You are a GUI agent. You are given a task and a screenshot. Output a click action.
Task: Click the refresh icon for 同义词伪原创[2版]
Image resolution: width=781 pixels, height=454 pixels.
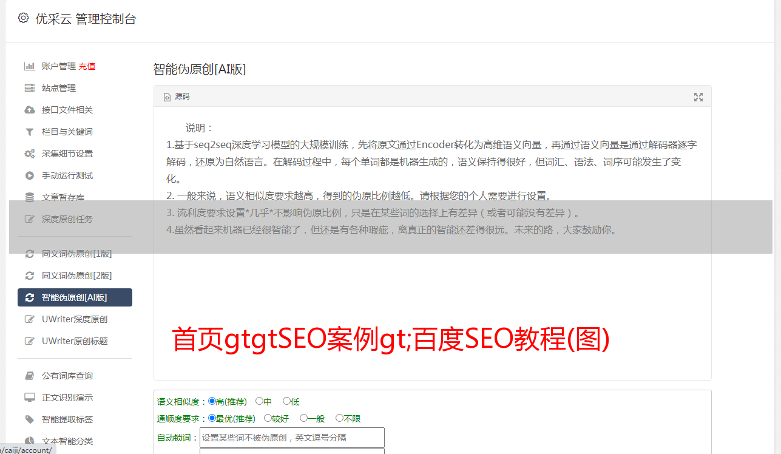click(x=29, y=276)
